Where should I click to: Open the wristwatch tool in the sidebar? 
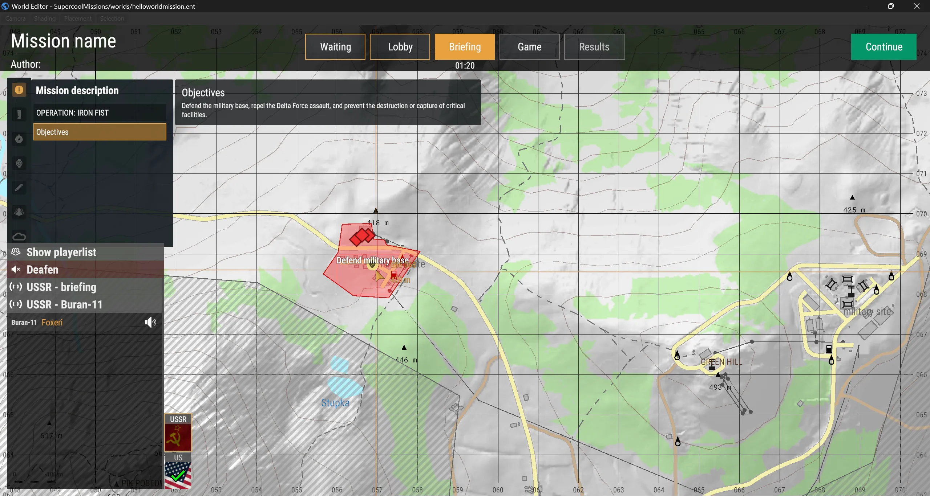[x=19, y=163]
